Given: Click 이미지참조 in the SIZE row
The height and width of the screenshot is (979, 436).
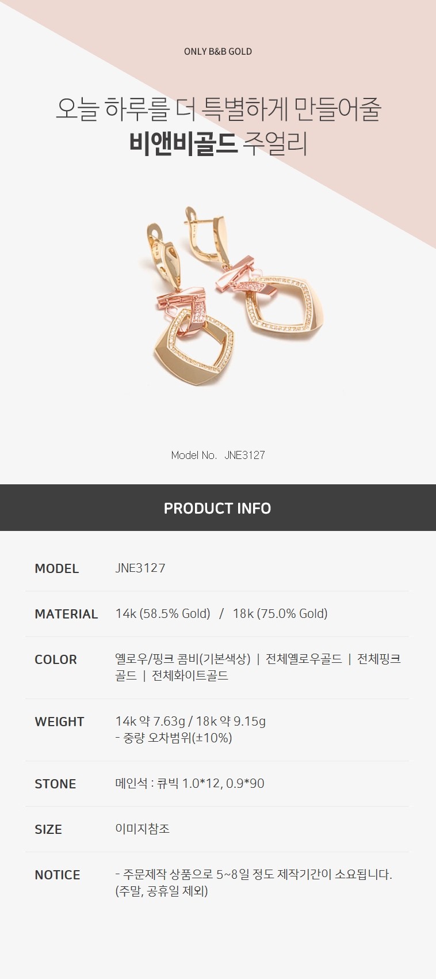Looking at the screenshot, I should click(142, 829).
